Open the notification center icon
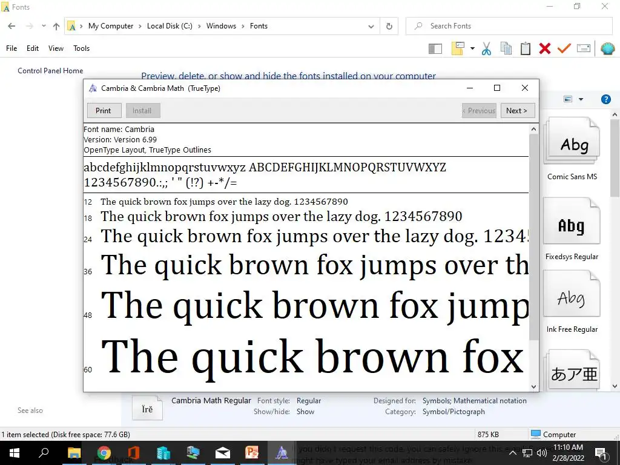This screenshot has height=465, width=620. tap(601, 453)
